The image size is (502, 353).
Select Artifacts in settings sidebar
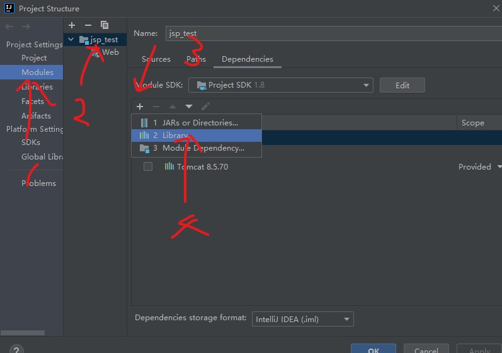(36, 115)
